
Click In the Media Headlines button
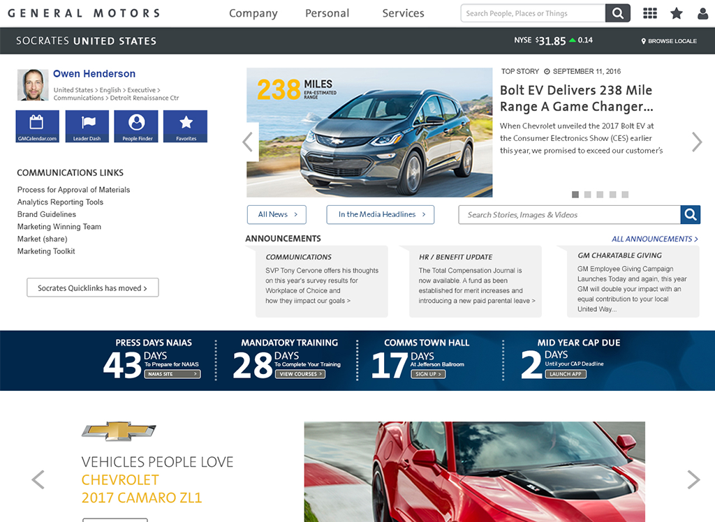pyautogui.click(x=381, y=214)
